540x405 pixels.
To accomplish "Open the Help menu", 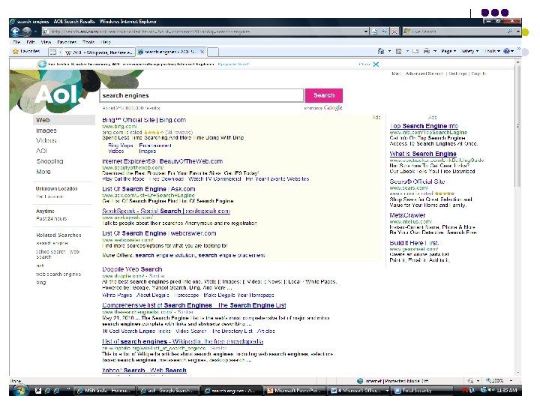I will click(x=106, y=42).
